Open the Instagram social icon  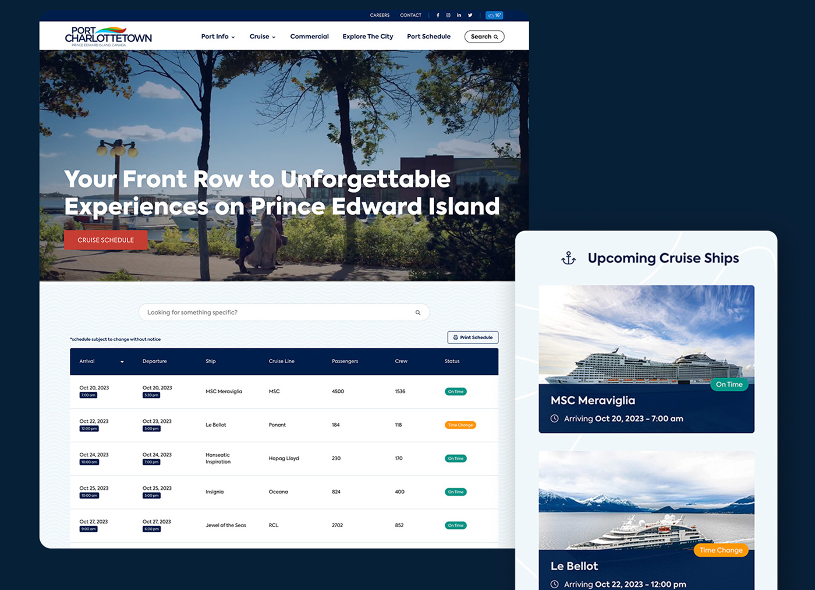[x=448, y=15]
